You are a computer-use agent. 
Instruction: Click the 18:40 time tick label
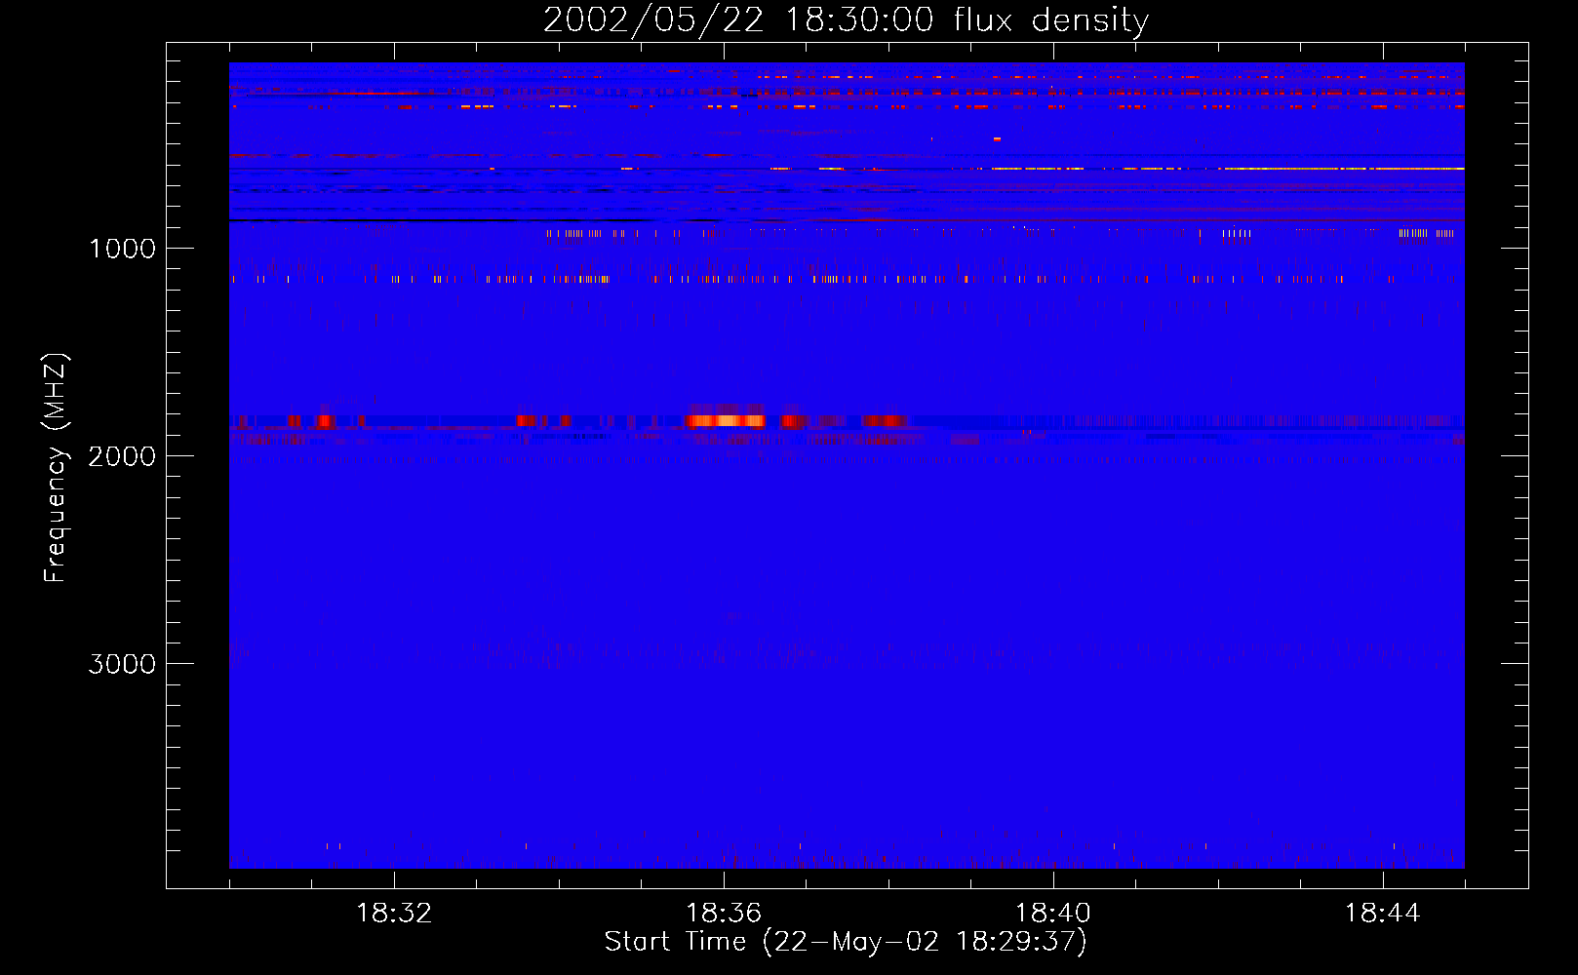pos(1053,914)
